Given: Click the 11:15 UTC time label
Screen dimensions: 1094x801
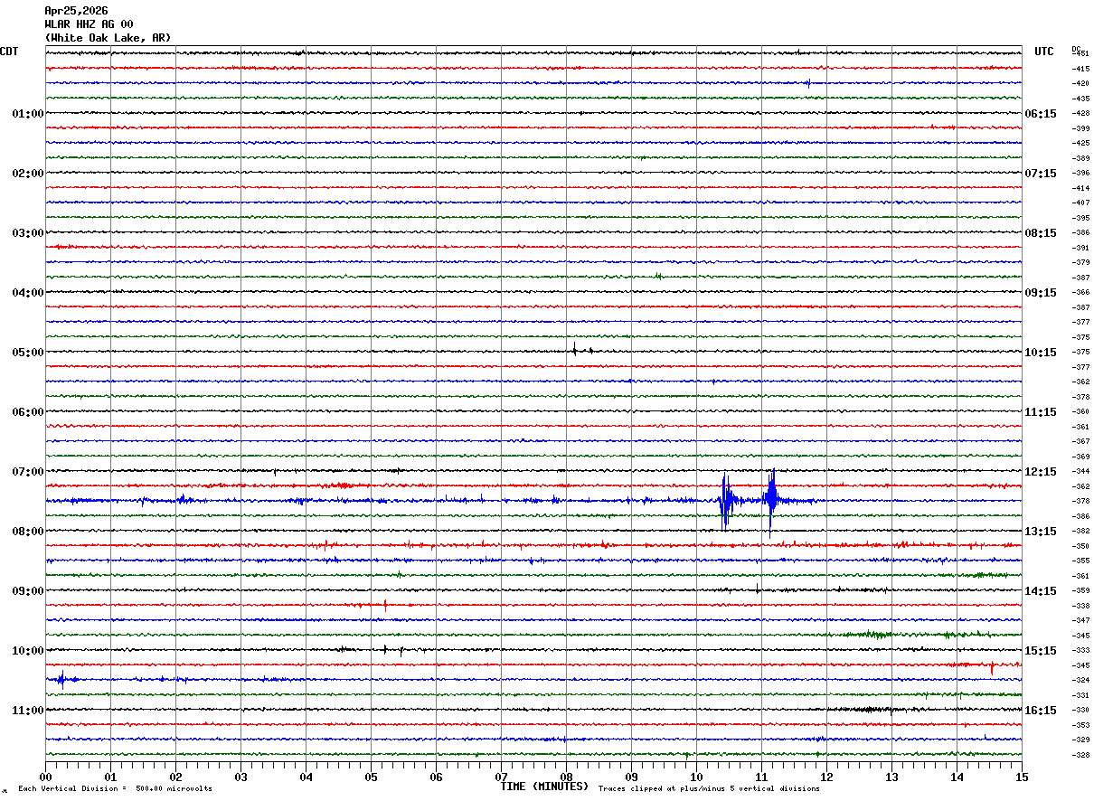Looking at the screenshot, I should (x=1041, y=412).
